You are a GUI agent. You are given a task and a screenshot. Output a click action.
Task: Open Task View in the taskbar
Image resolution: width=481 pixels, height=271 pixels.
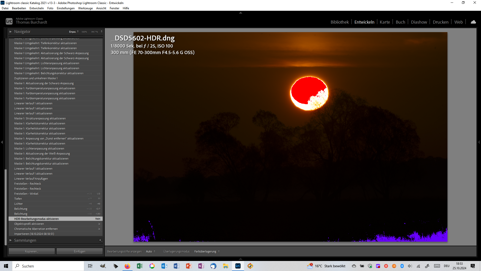pos(90,266)
